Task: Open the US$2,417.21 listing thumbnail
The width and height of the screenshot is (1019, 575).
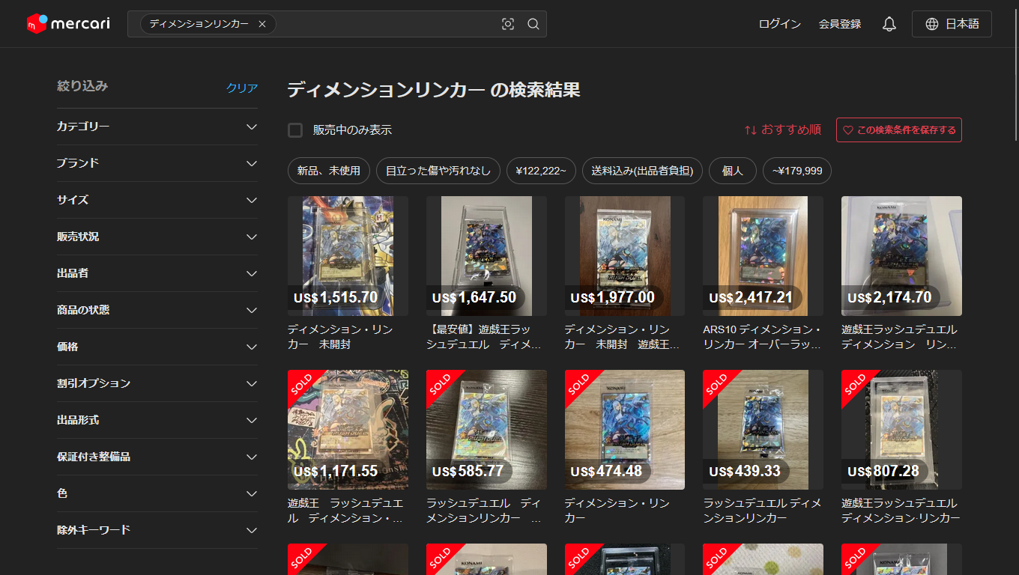Action: 763,256
